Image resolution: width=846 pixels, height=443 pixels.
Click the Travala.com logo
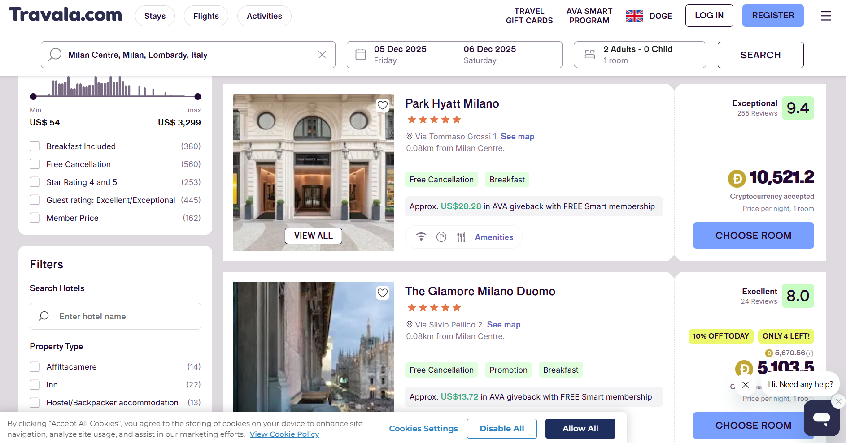(x=65, y=15)
